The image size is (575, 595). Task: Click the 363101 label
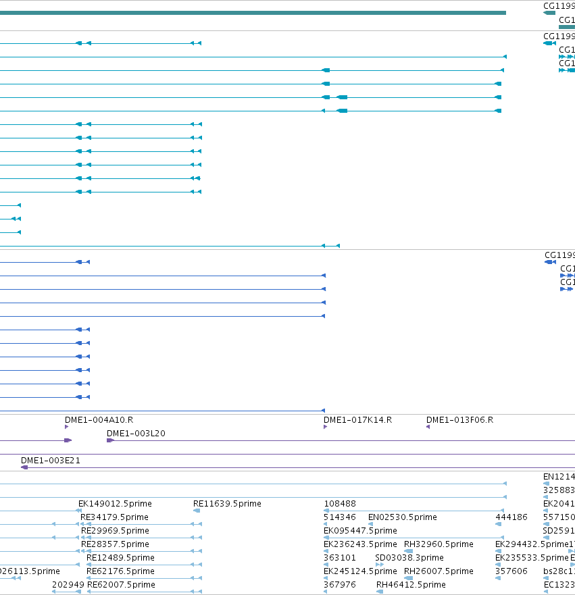pyautogui.click(x=340, y=558)
